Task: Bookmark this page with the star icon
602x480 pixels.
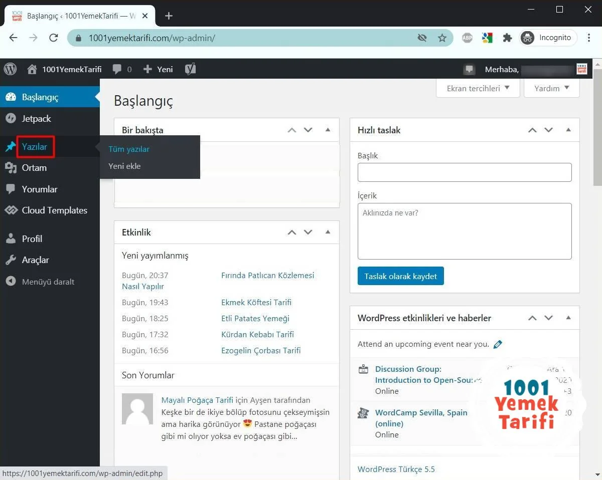Action: click(x=442, y=38)
